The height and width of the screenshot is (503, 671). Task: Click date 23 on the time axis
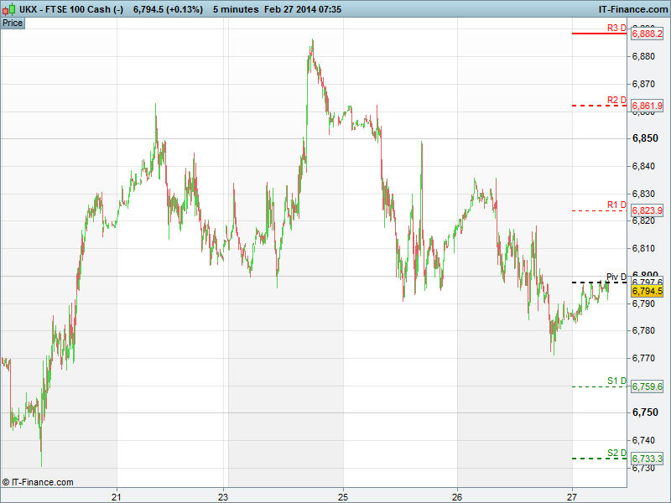point(224,495)
